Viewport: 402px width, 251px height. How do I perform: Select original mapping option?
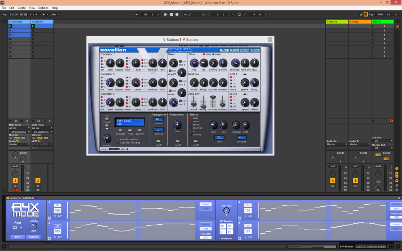pos(118,139)
